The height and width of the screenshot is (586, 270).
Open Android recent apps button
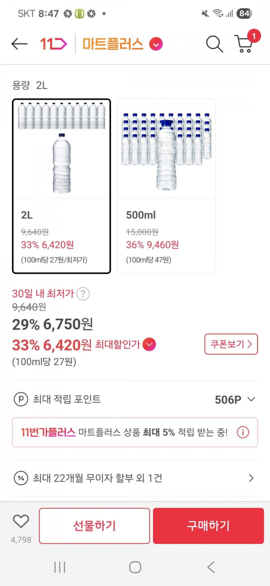tap(60, 567)
